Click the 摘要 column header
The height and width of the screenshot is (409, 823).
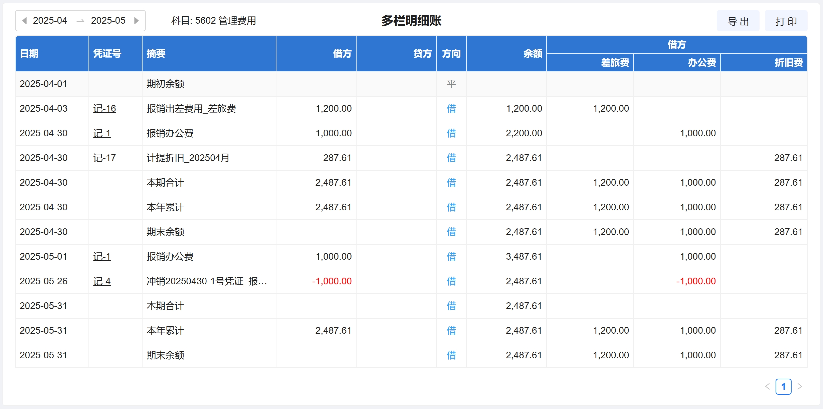point(156,54)
